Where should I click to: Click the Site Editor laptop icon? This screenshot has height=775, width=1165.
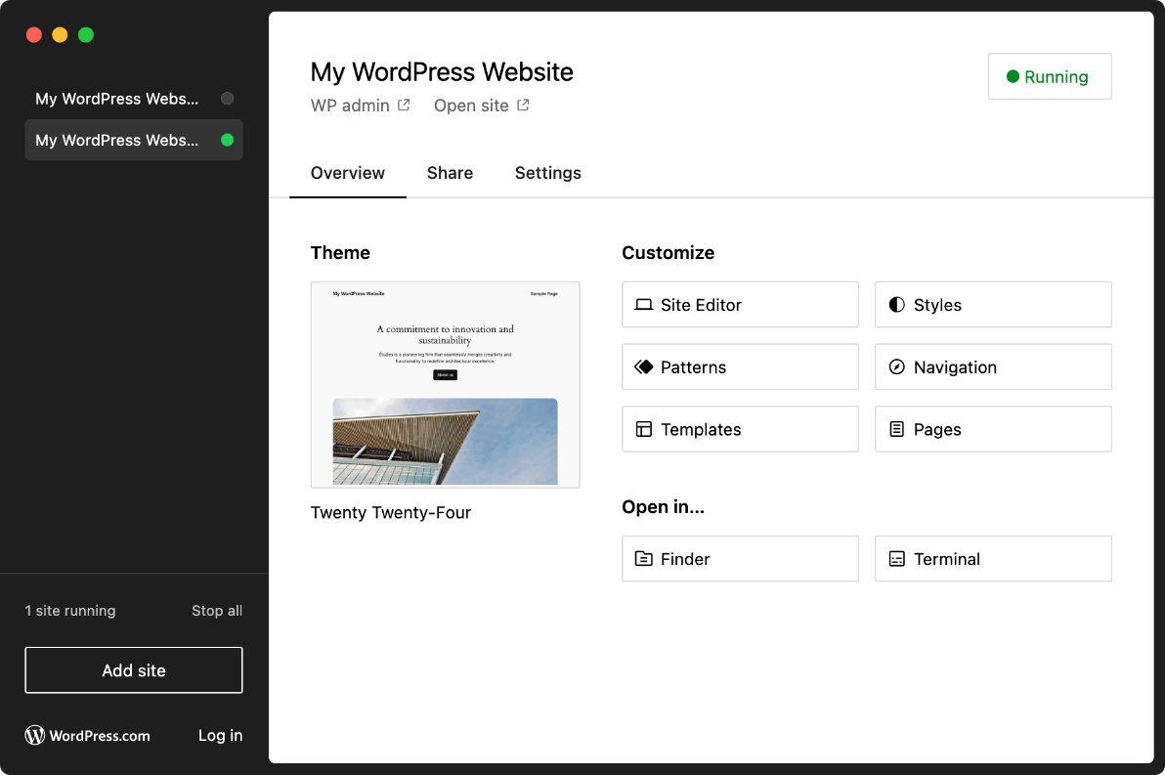click(x=643, y=305)
